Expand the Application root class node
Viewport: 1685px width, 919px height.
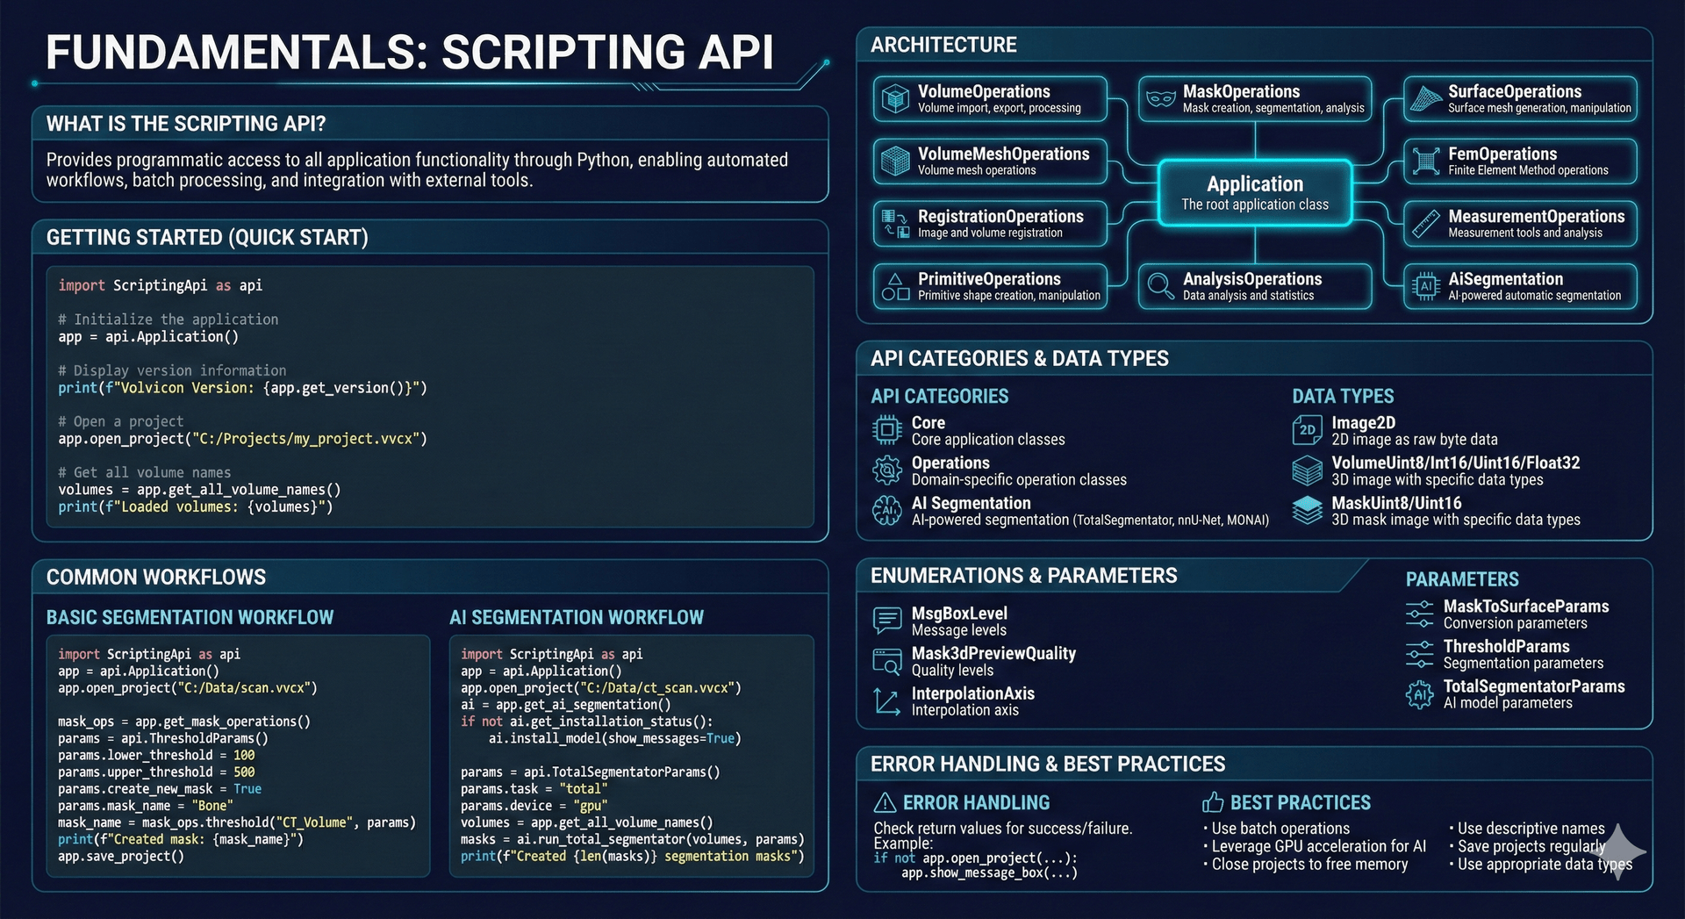coord(1254,192)
